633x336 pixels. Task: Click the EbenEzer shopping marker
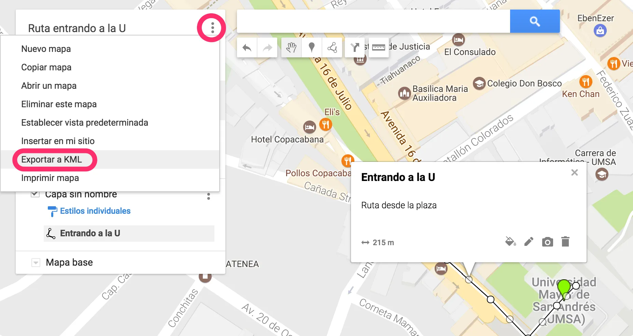[x=600, y=31]
